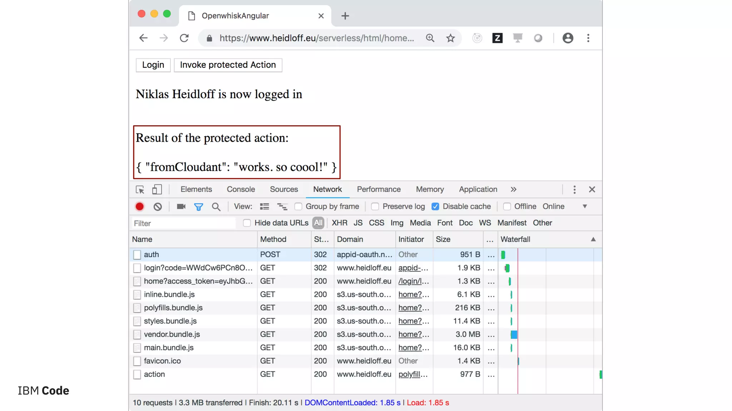
Task: Toggle the capture screenshots camera icon
Action: coord(181,207)
